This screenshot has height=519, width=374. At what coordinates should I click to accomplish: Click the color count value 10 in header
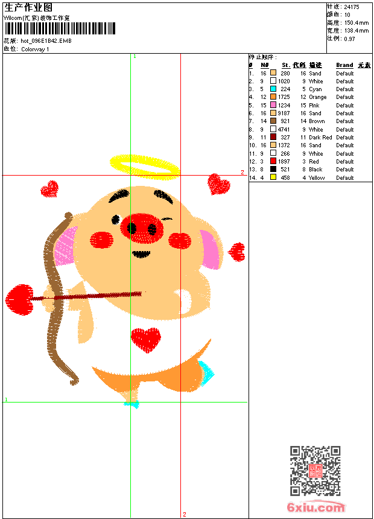click(x=347, y=14)
